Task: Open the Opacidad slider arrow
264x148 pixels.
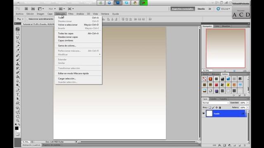Action: 247,103
